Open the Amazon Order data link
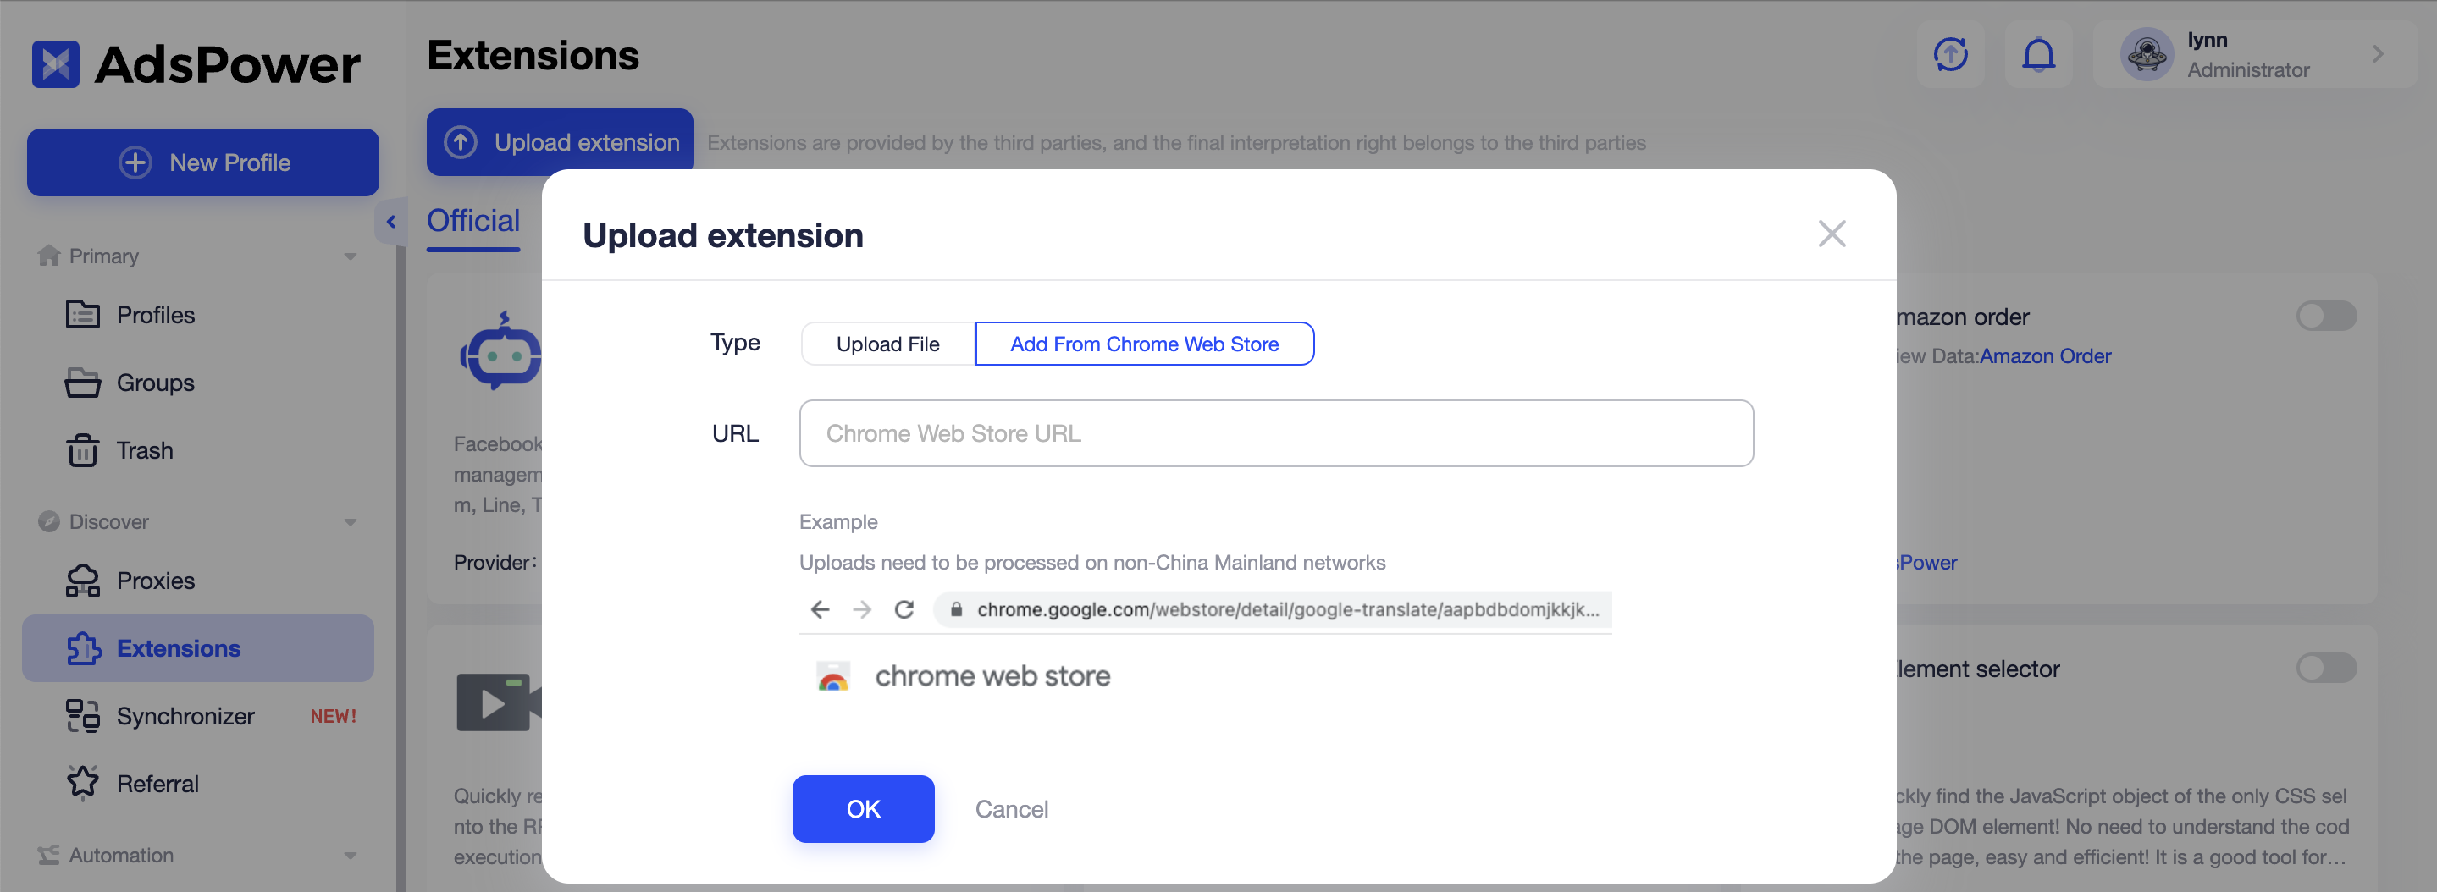The width and height of the screenshot is (2437, 892). 2044,356
